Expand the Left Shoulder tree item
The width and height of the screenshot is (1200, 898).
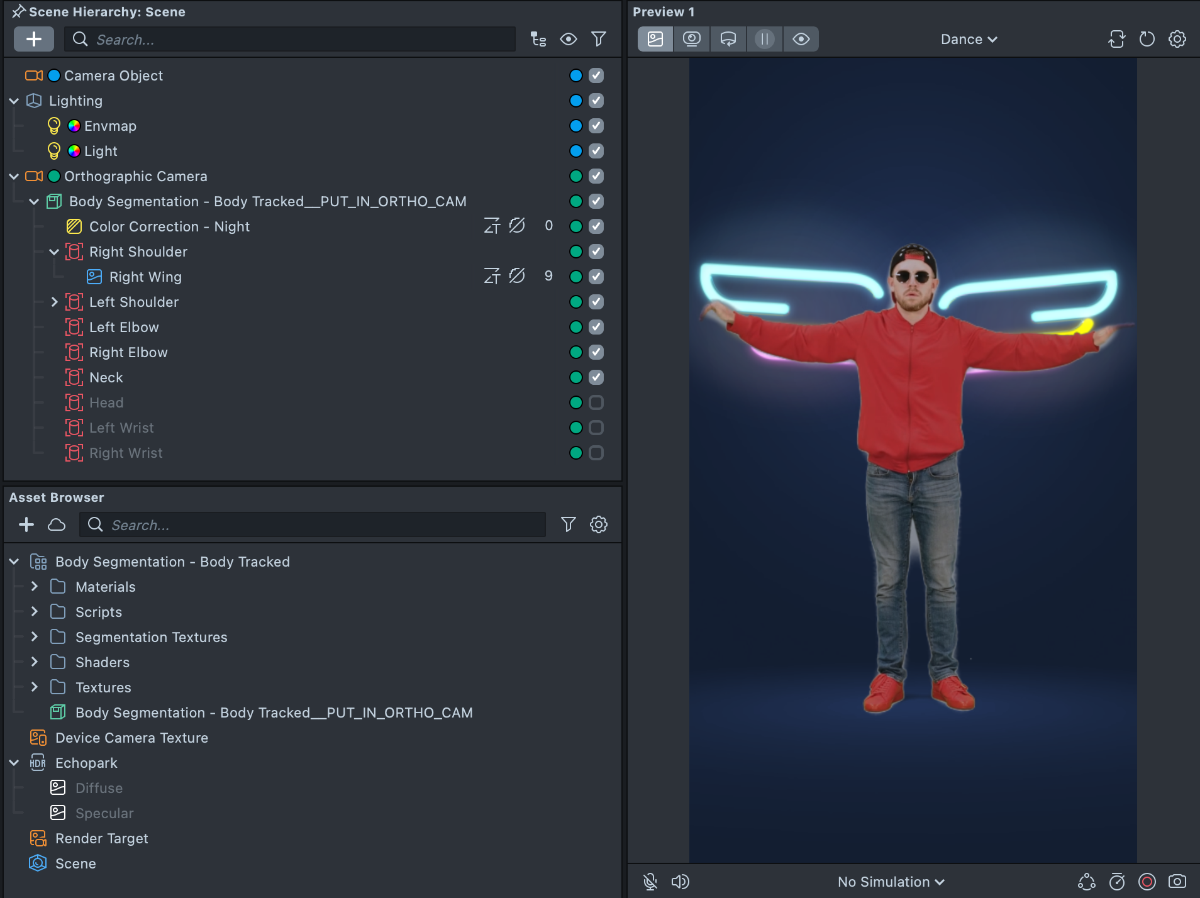tap(54, 302)
